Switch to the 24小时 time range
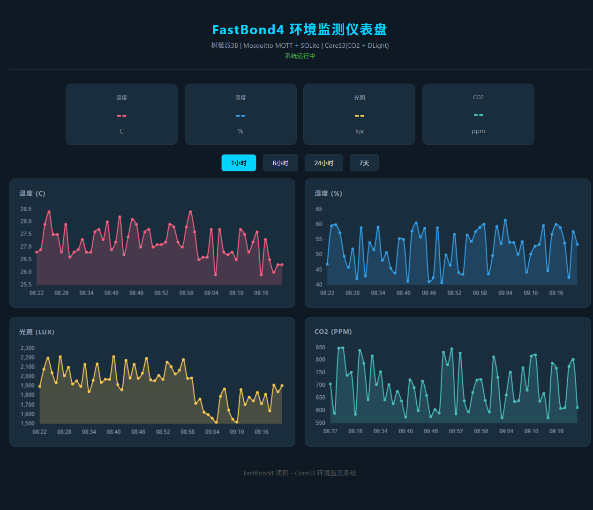 [x=324, y=163]
